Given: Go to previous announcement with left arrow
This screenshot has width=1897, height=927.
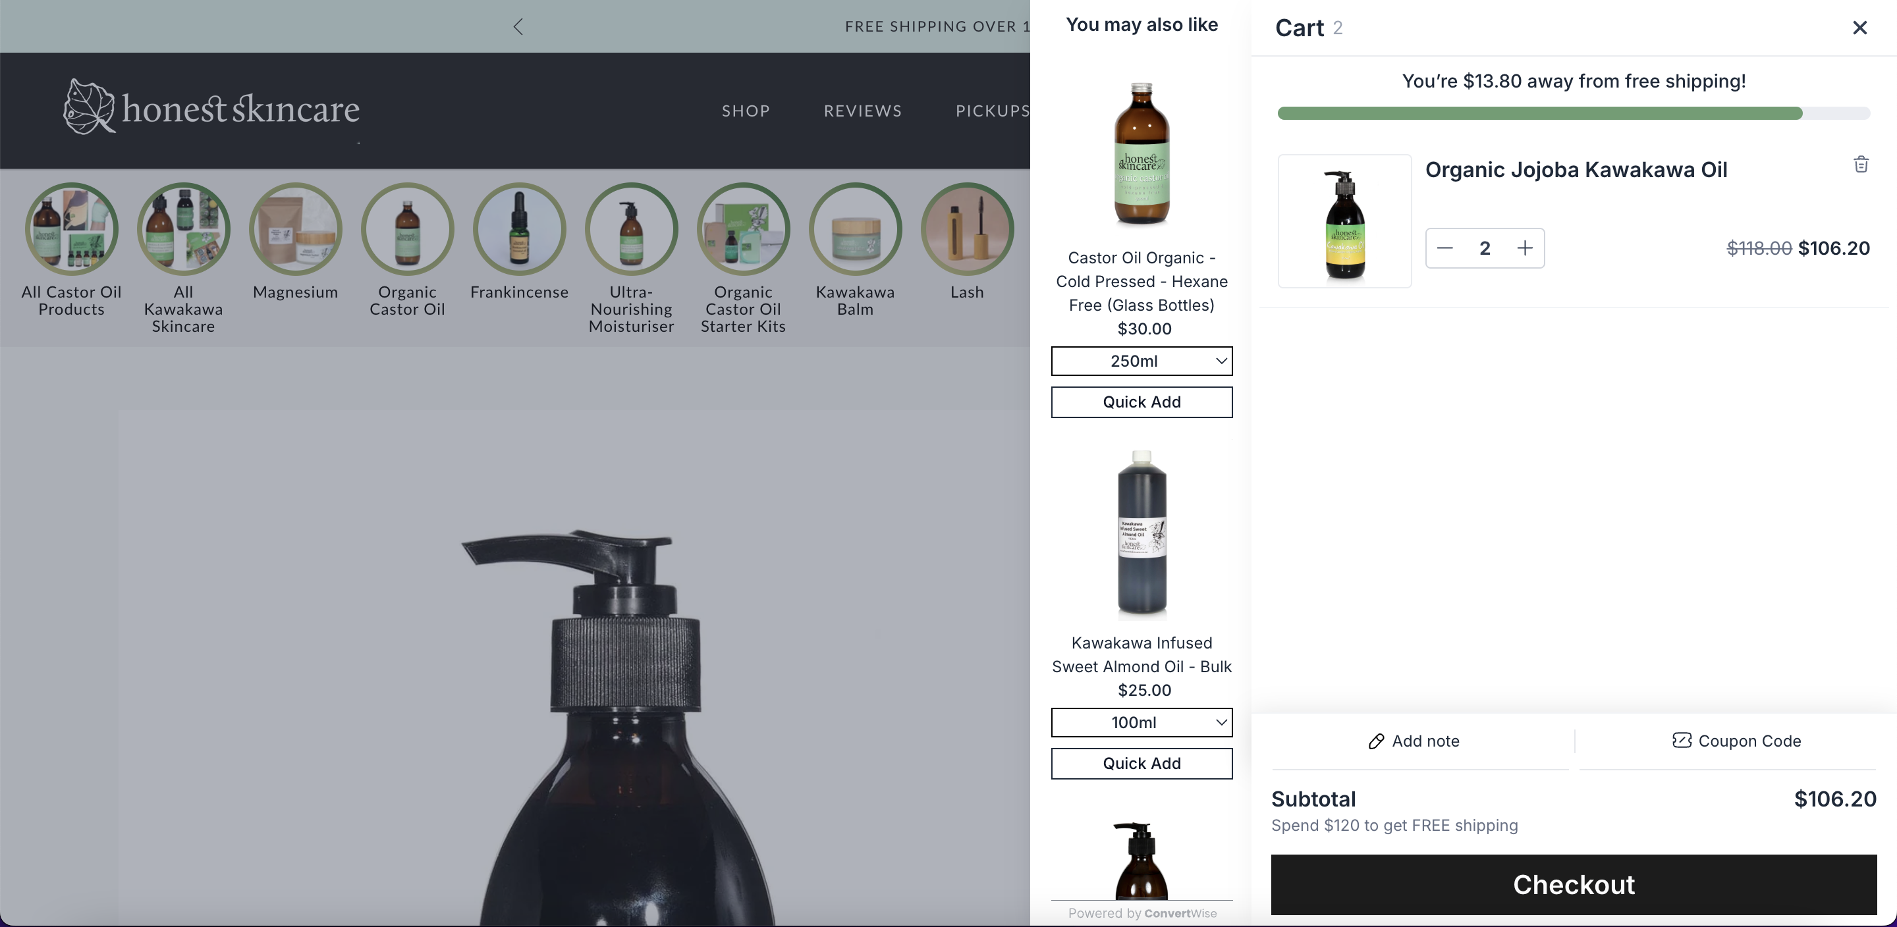Looking at the screenshot, I should 518,26.
